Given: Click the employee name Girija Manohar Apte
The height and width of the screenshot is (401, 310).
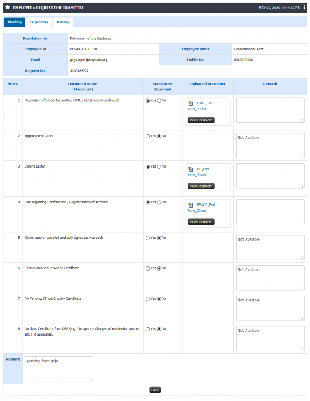Looking at the screenshot, I should point(249,49).
